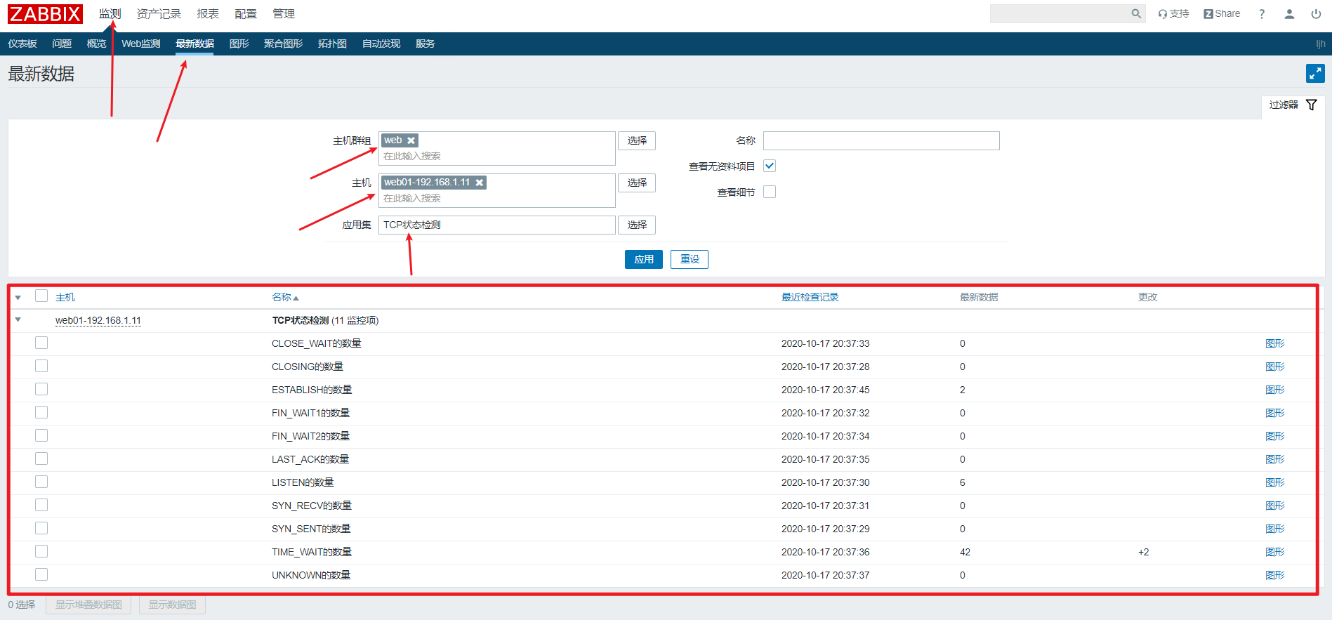
Task: Click 选择 button for host
Action: (x=637, y=183)
